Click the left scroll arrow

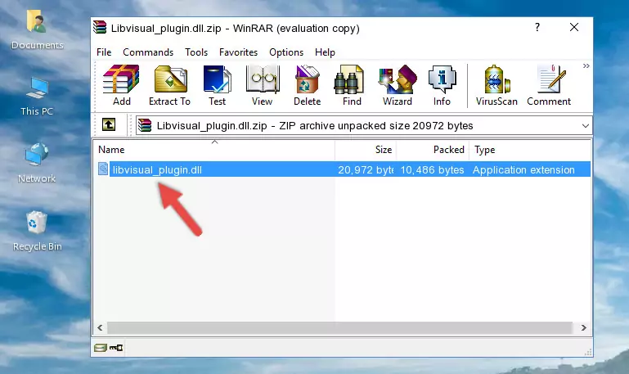101,328
